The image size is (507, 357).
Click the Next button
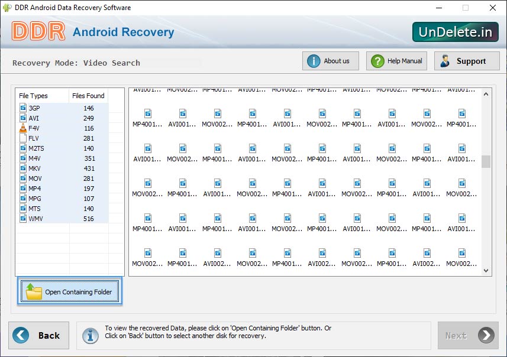tap(468, 335)
